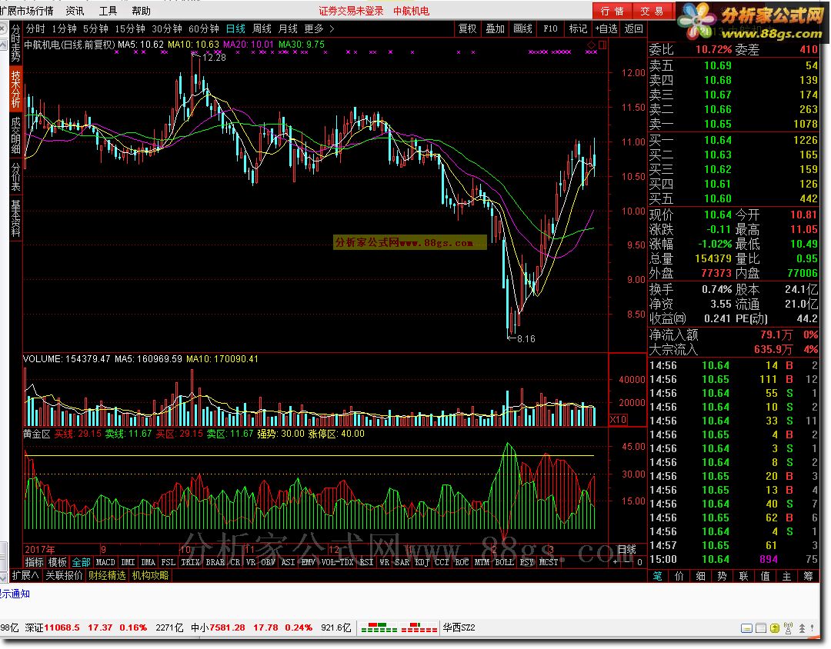Apply RSI indicator
The height and width of the screenshot is (649, 831).
pos(365,562)
